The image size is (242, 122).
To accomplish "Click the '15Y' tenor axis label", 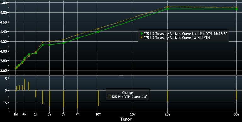I will [133, 114].
